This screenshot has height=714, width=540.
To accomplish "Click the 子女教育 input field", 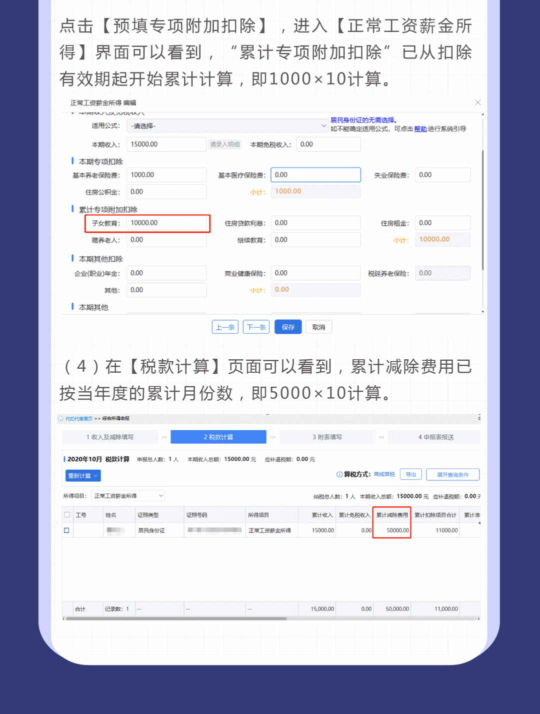I will [166, 223].
